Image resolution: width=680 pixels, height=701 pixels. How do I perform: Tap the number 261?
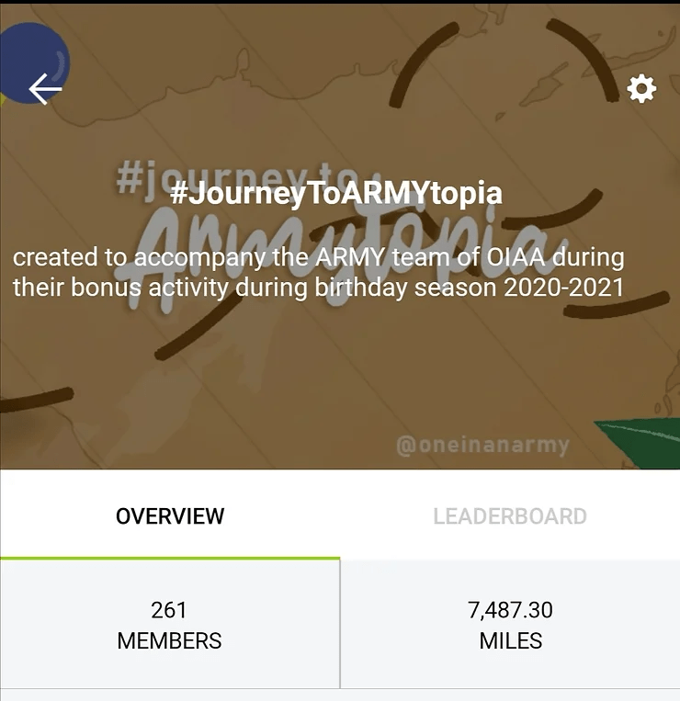[168, 610]
